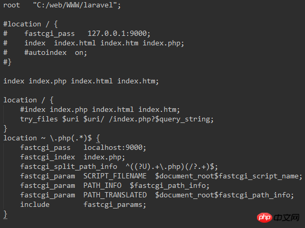This screenshot has height=228, width=305.
Task: Click the fastcgi_index index.php line
Action: coord(72,157)
